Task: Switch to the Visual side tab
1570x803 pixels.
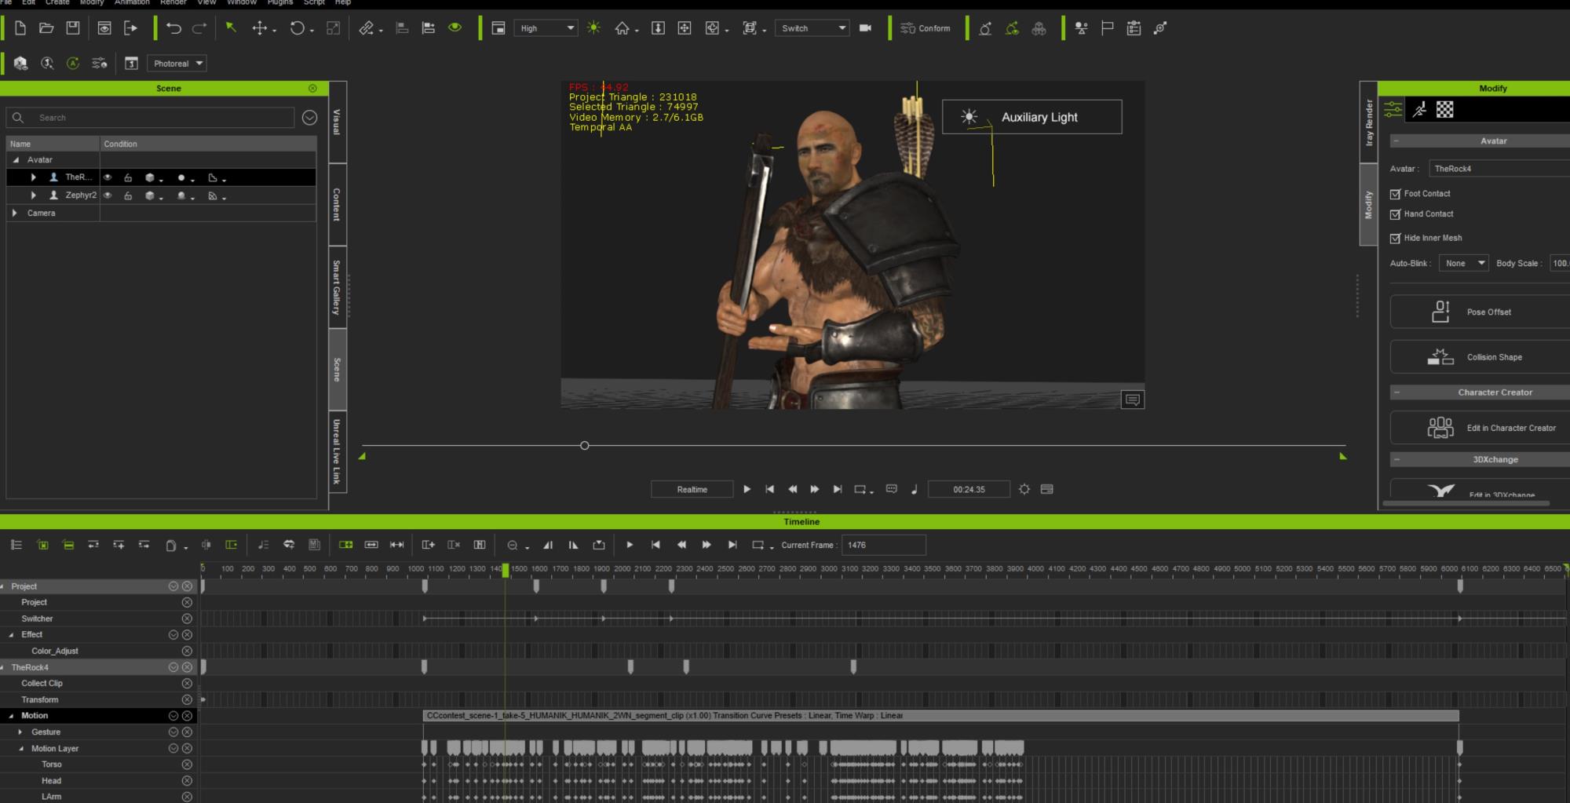Action: (x=337, y=122)
